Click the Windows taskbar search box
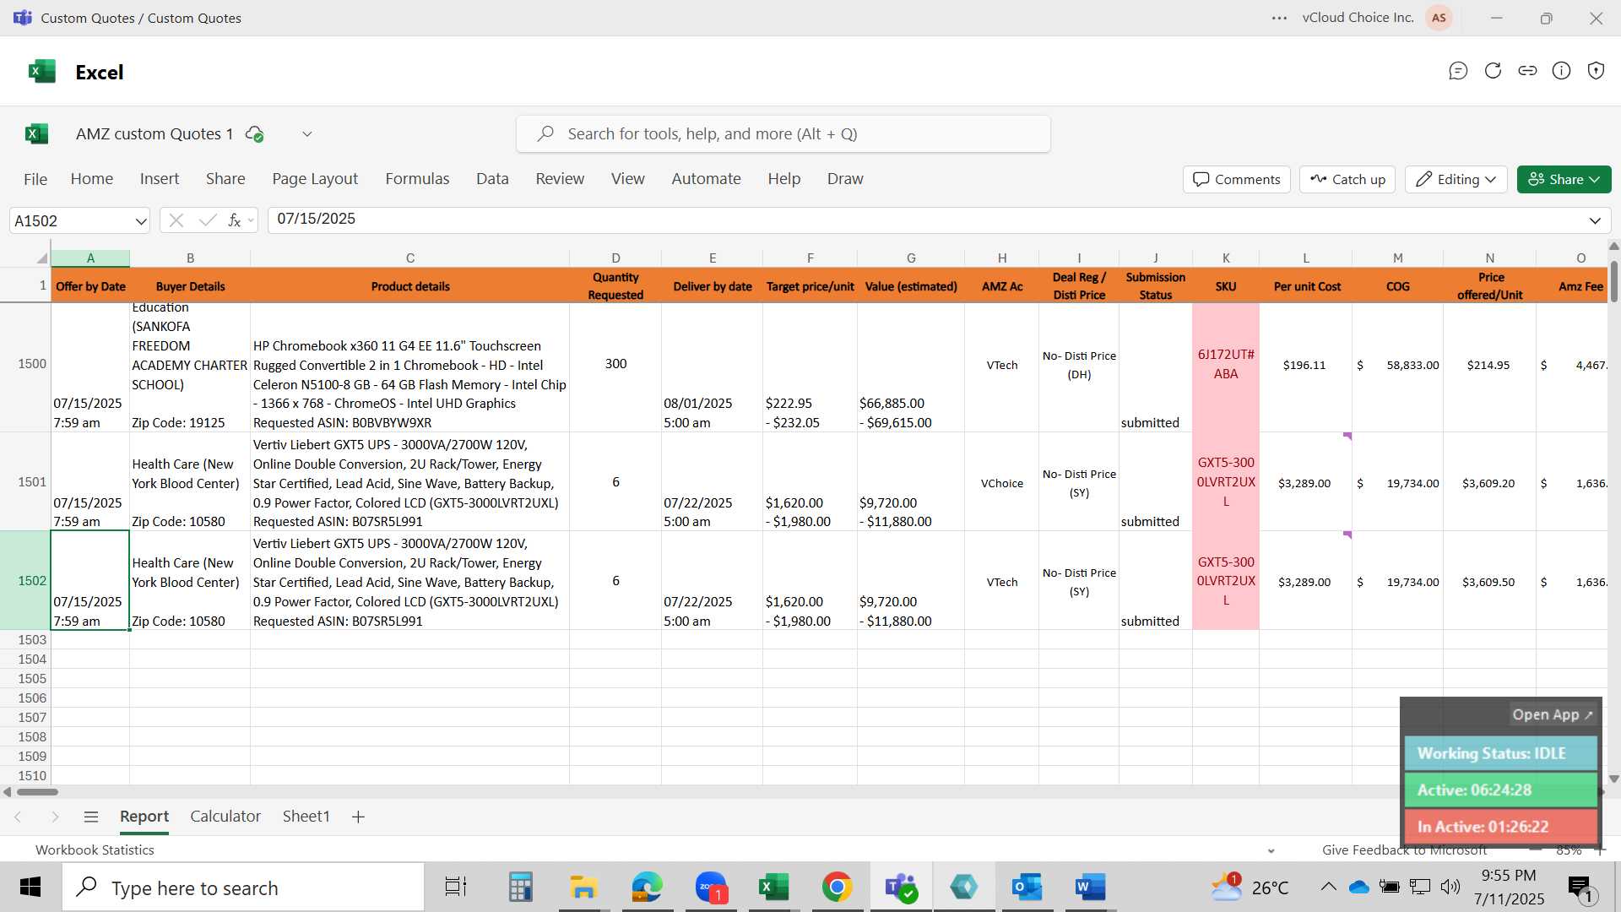 coord(243,888)
